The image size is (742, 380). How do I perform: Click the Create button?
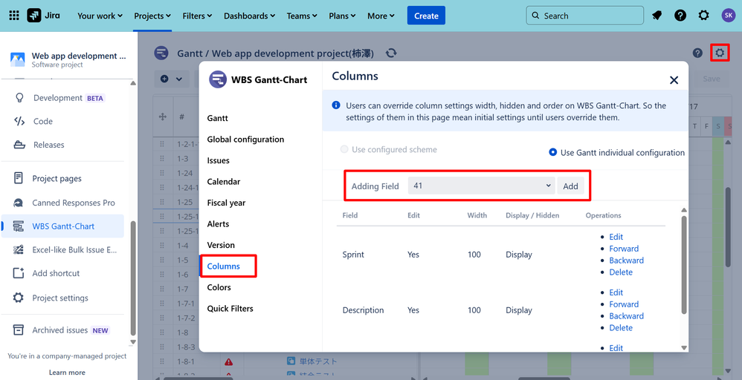pos(426,16)
